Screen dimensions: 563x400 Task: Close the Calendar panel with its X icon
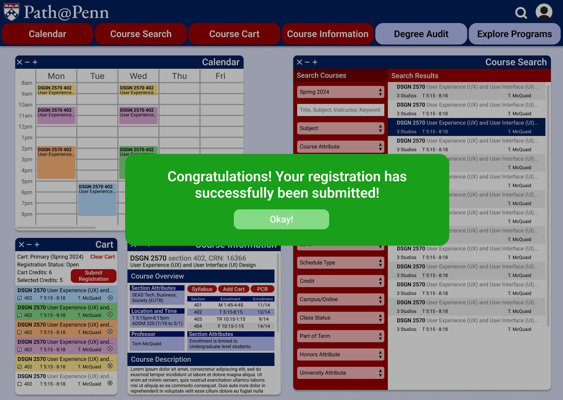[20, 62]
